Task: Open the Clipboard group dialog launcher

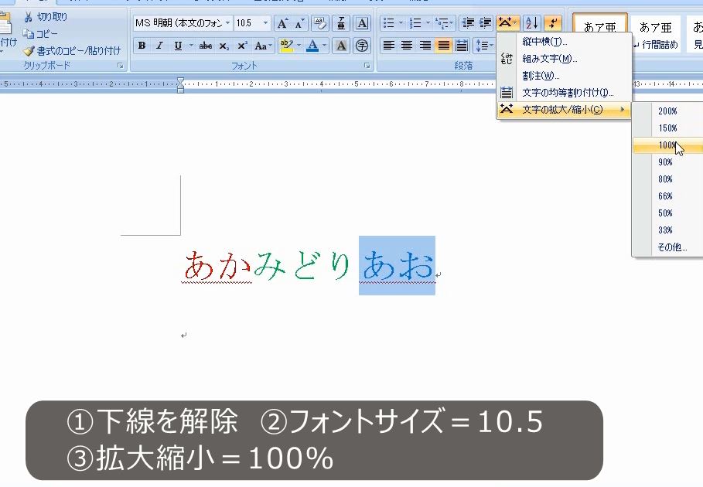Action: click(120, 66)
